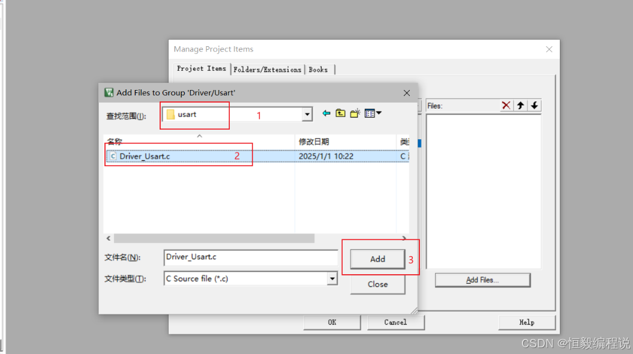Click the file name input field
Screen dimensions: 633x354
[x=251, y=257]
